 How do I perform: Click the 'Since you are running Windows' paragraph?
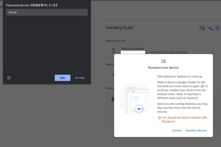tap(182, 108)
